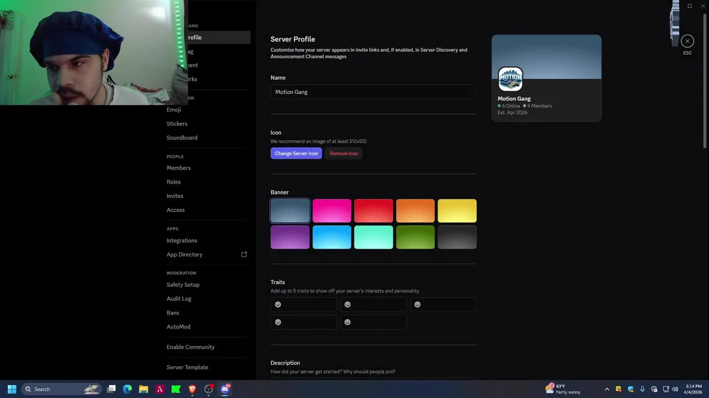Pick the mint teal banner swatch

(x=373, y=237)
